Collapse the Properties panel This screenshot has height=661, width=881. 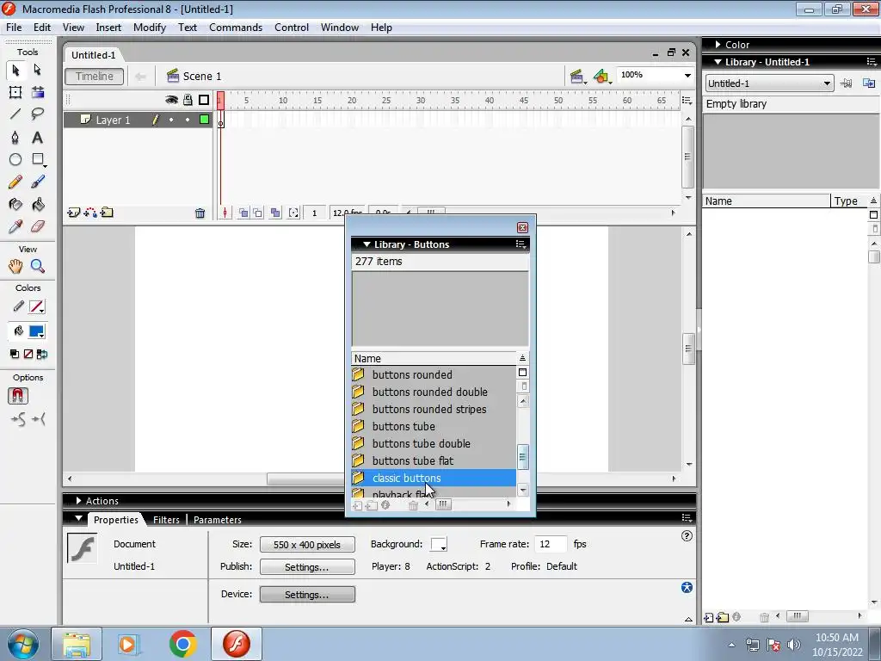(x=78, y=519)
